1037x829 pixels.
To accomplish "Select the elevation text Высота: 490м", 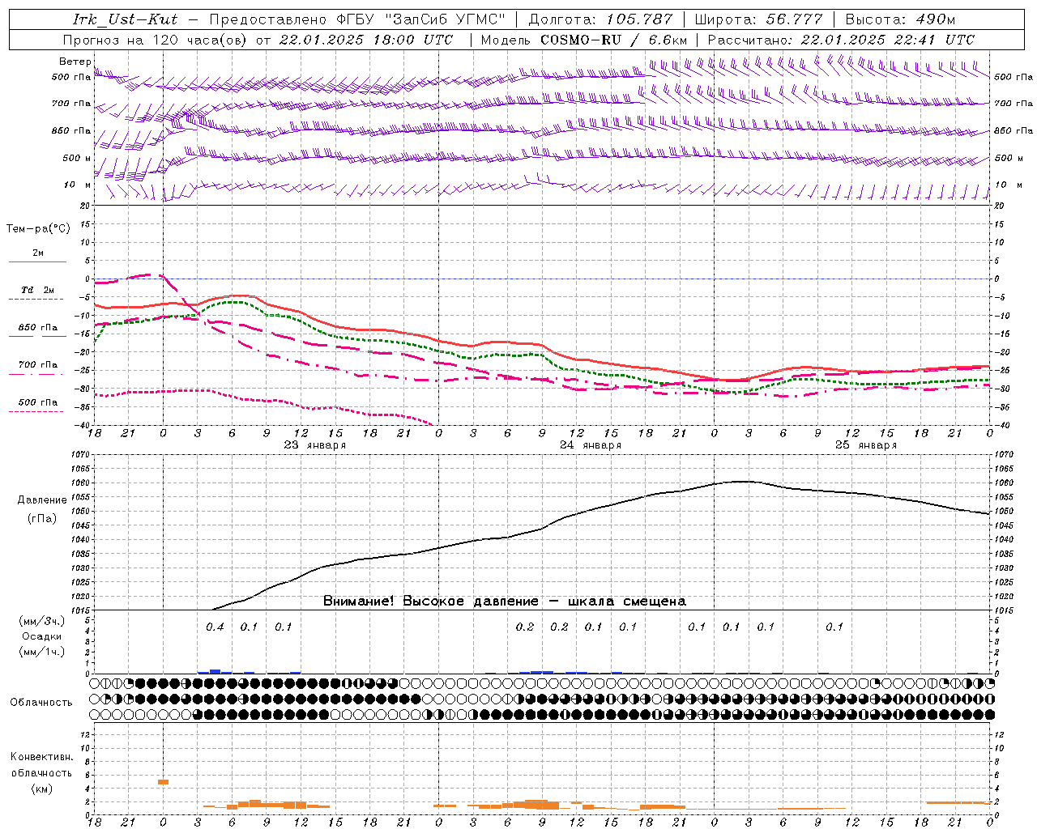I will pyautogui.click(x=899, y=19).
